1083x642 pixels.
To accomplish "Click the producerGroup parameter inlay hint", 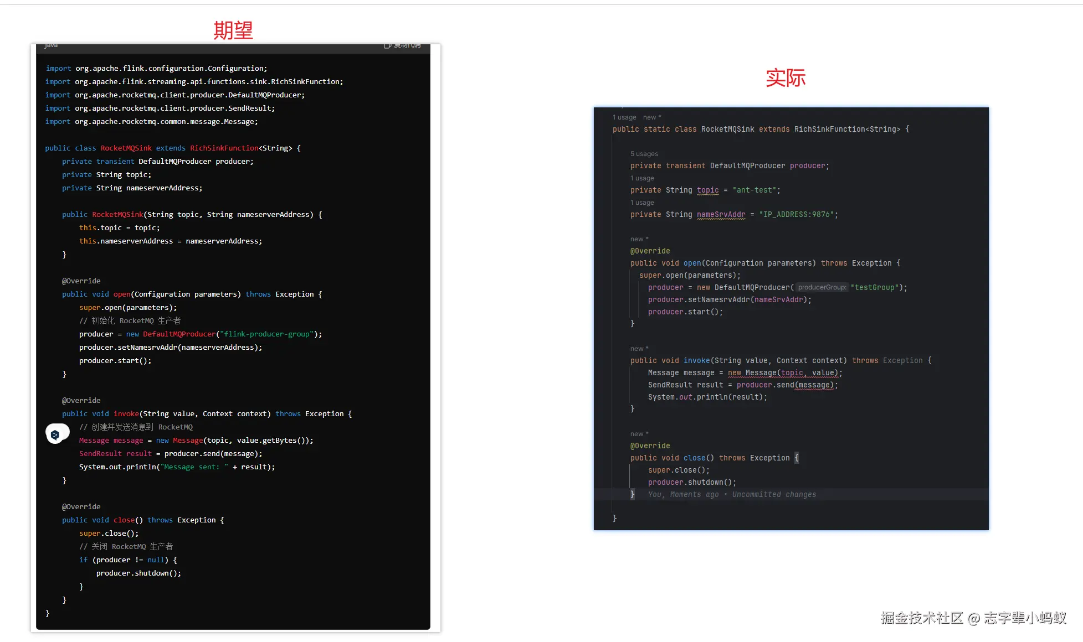I will pyautogui.click(x=822, y=287).
